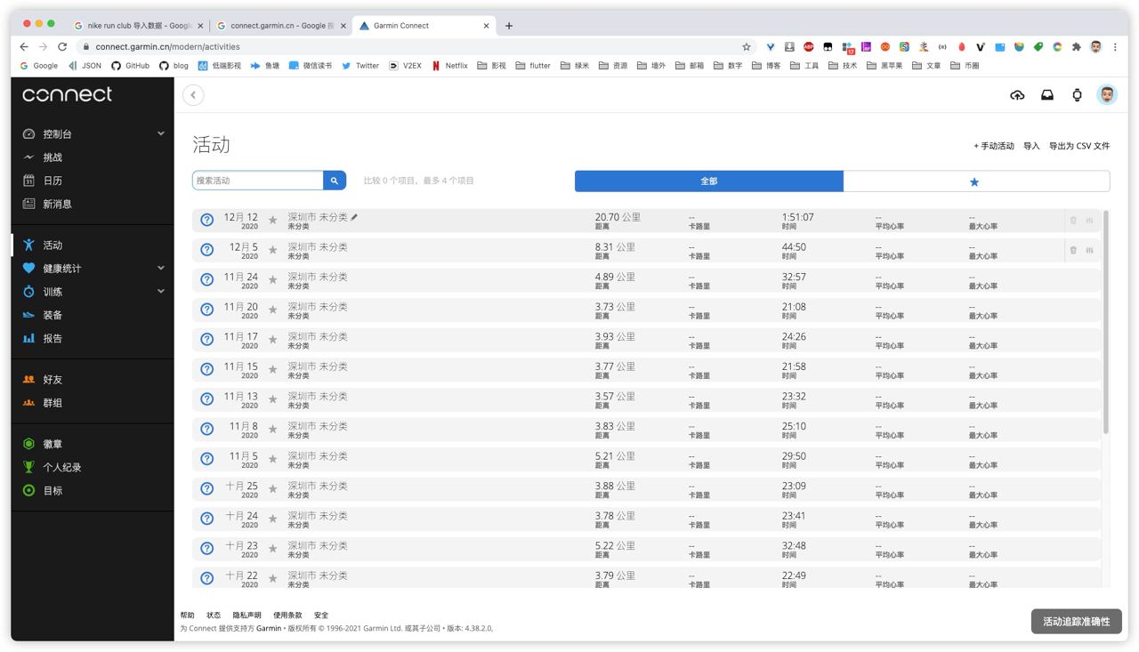Click the 导入 link

1031,146
